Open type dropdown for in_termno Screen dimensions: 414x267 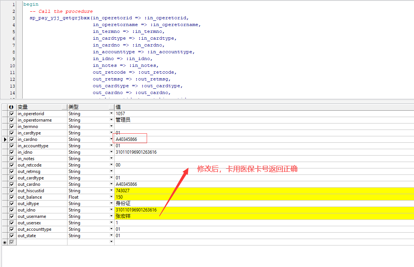pyautogui.click(x=112, y=127)
